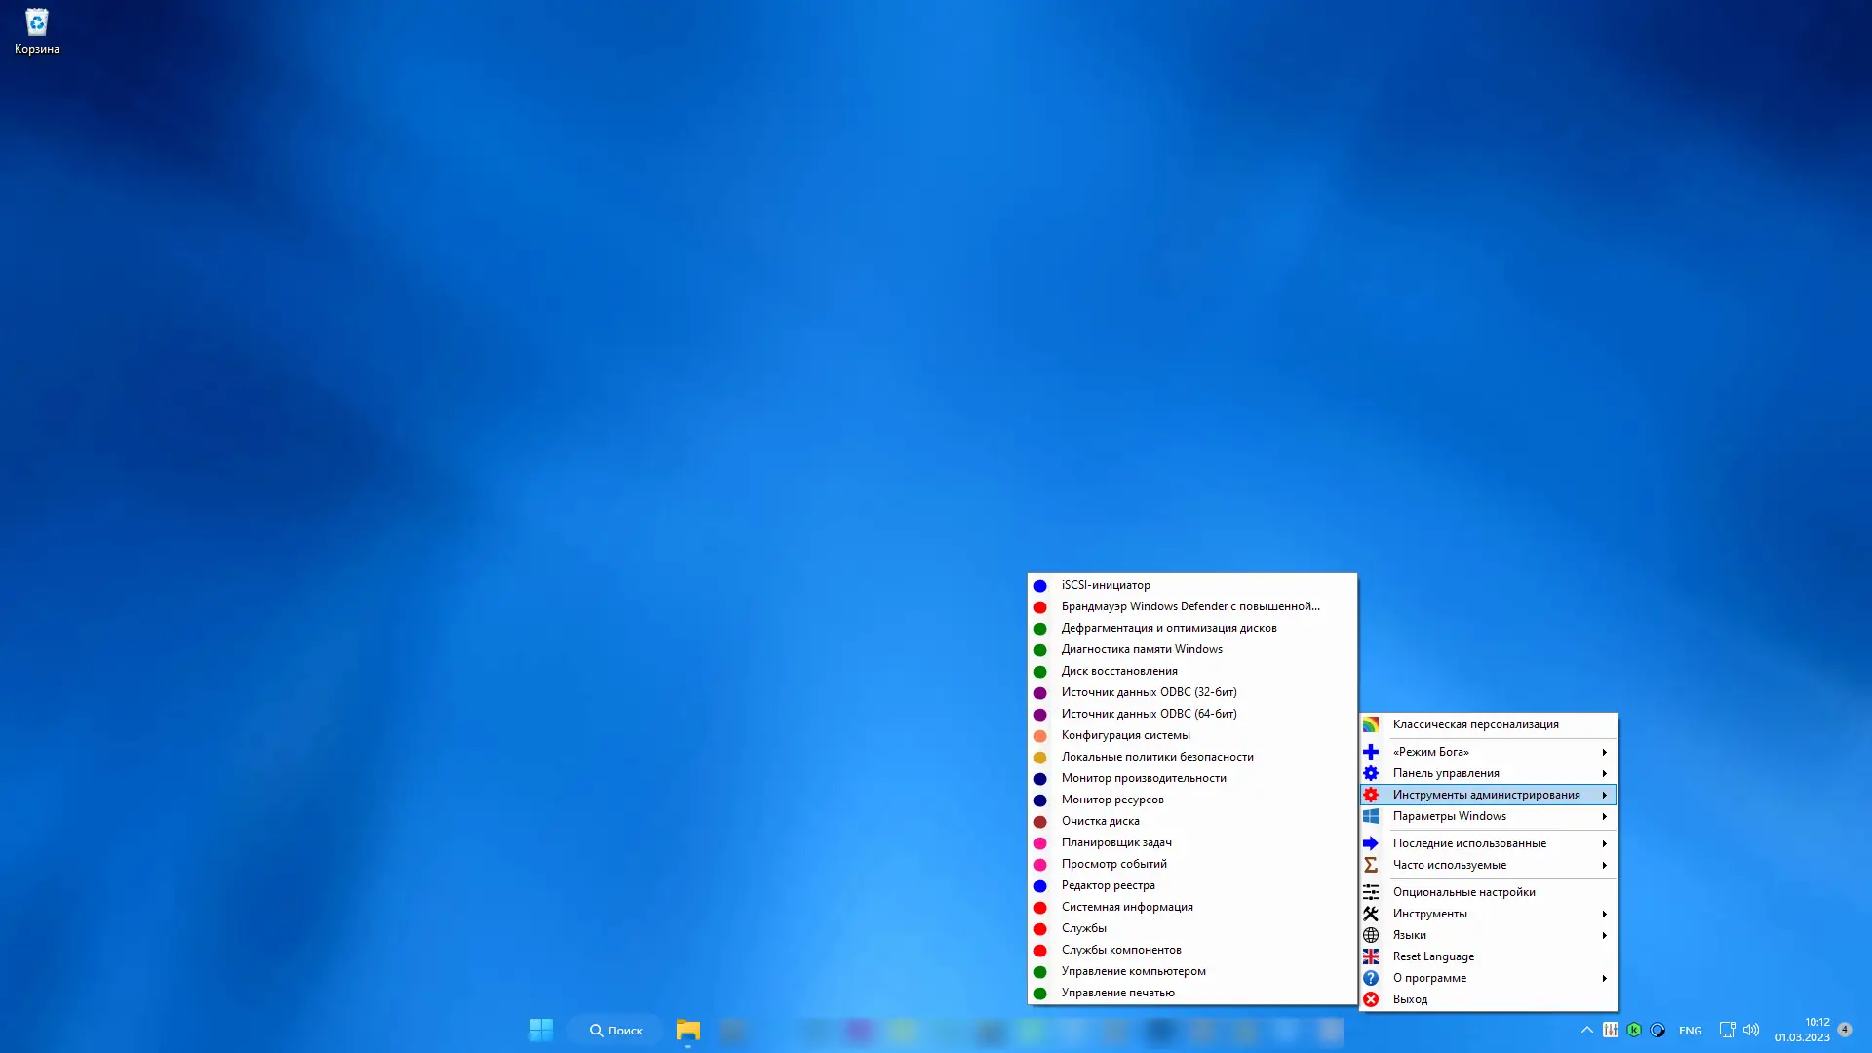Click the globe icon beside Языки
The width and height of the screenshot is (1872, 1053).
coord(1371,935)
